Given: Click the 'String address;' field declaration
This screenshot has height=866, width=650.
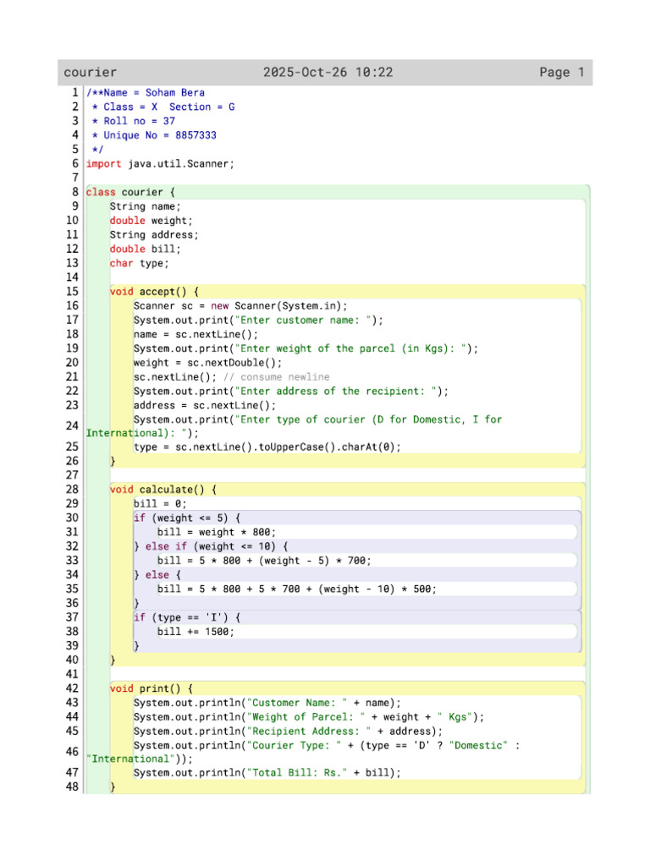Looking at the screenshot, I should pos(154,235).
